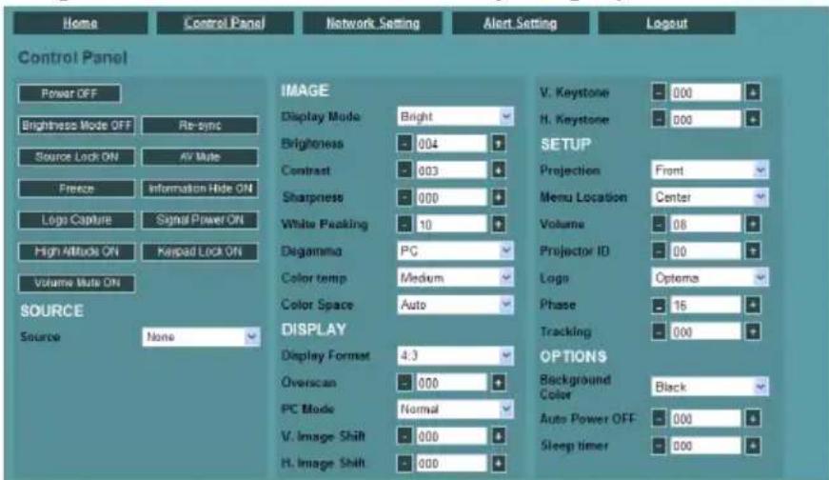Open the Control Panel tab
This screenshot has width=829, height=480.
click(225, 23)
